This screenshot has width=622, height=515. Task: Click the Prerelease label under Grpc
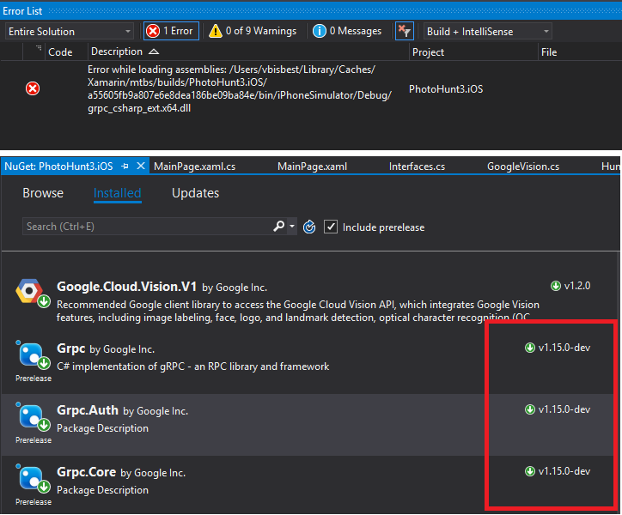pyautogui.click(x=34, y=379)
